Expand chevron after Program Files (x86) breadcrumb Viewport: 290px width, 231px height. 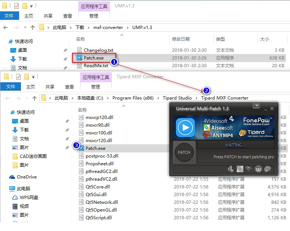(158, 98)
